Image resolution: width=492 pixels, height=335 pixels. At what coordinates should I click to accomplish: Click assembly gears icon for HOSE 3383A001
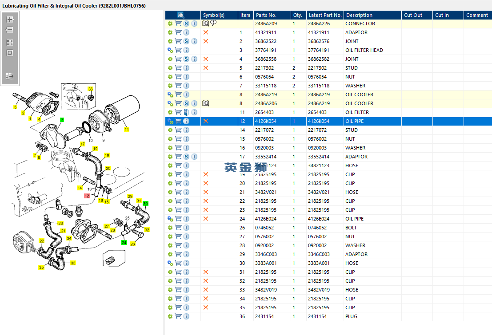tap(170, 263)
